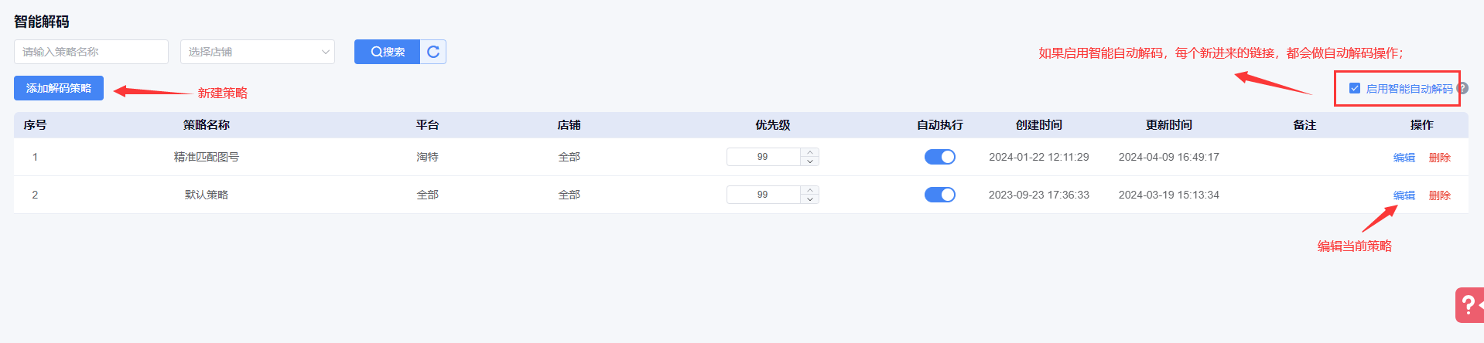Click priority input of 默认策略 row
This screenshot has width=1484, height=343.
(763, 195)
